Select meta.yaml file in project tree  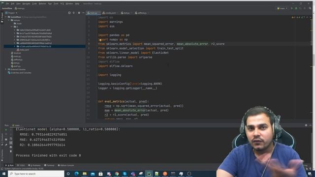(x=23, y=50)
